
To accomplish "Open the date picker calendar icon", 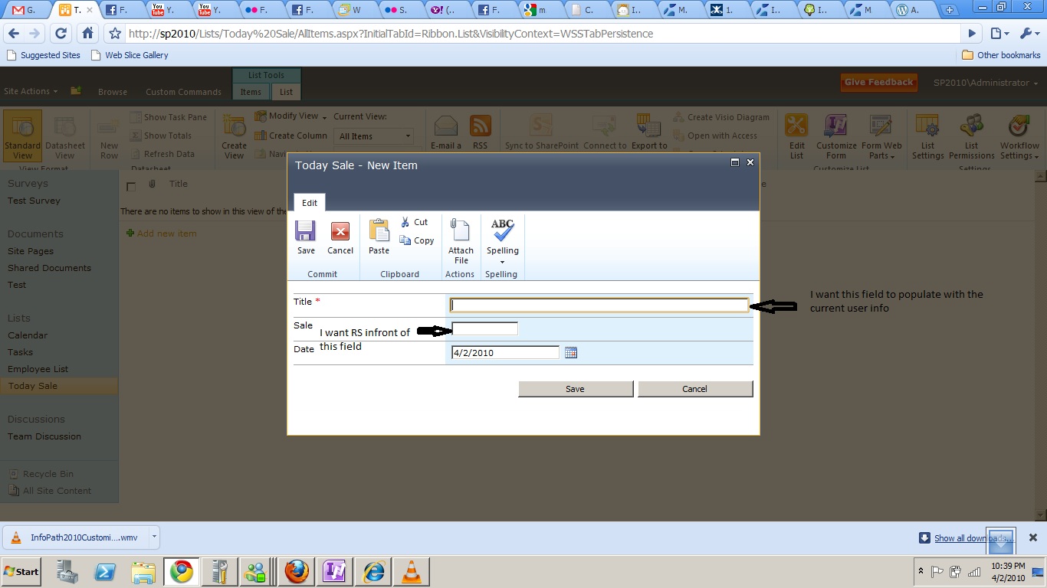I will (570, 352).
